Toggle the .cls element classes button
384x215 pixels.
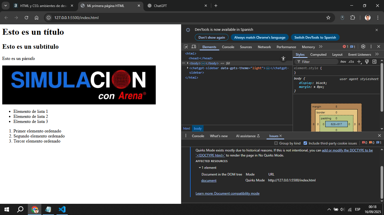point(351,62)
